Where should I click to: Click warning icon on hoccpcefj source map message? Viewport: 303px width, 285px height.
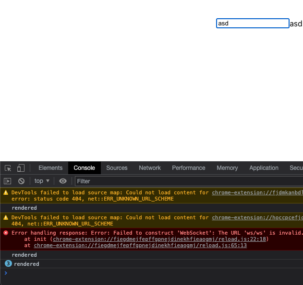pos(6,217)
